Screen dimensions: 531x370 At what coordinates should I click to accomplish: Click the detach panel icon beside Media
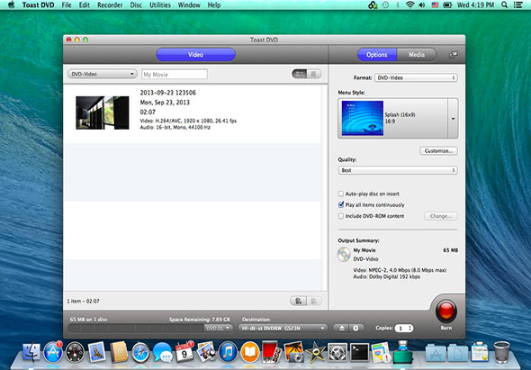[x=454, y=55]
